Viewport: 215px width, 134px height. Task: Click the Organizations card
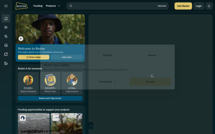pyautogui.click(x=72, y=83)
